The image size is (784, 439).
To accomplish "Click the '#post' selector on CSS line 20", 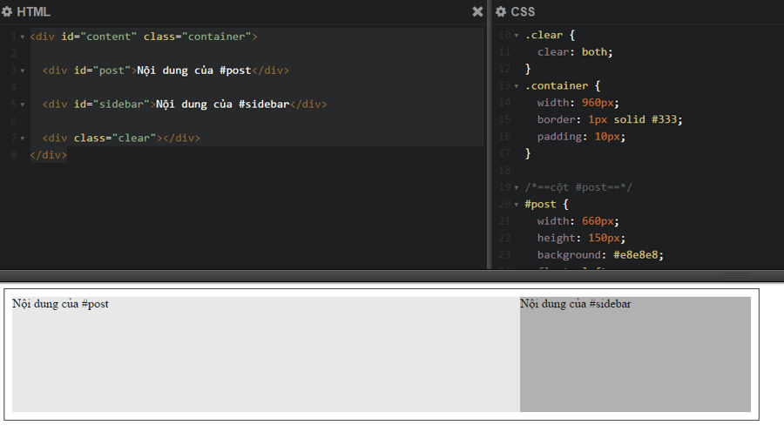I will pos(540,205).
